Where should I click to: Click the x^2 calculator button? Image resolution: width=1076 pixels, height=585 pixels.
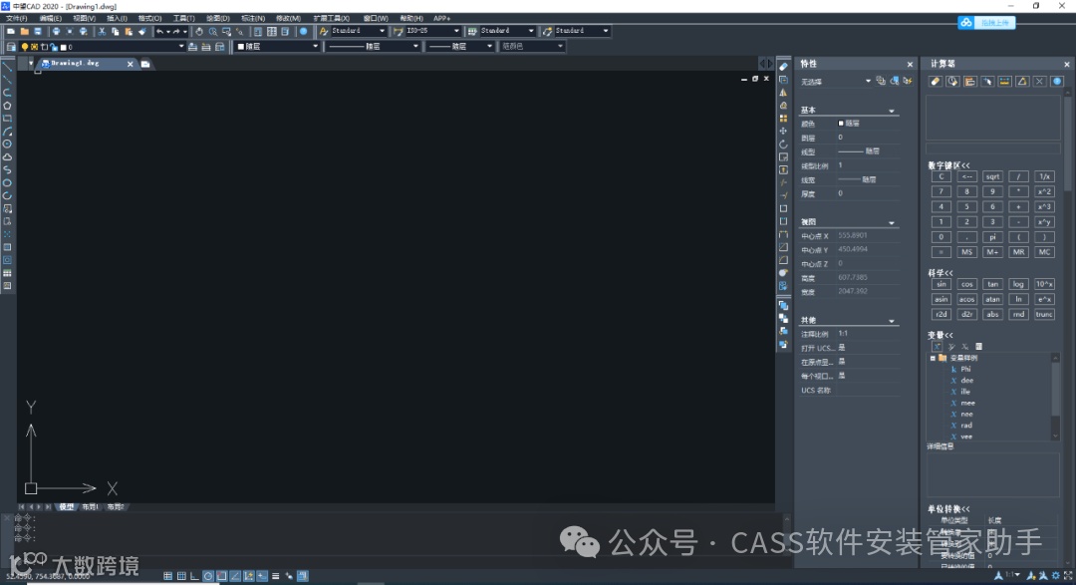(1044, 191)
